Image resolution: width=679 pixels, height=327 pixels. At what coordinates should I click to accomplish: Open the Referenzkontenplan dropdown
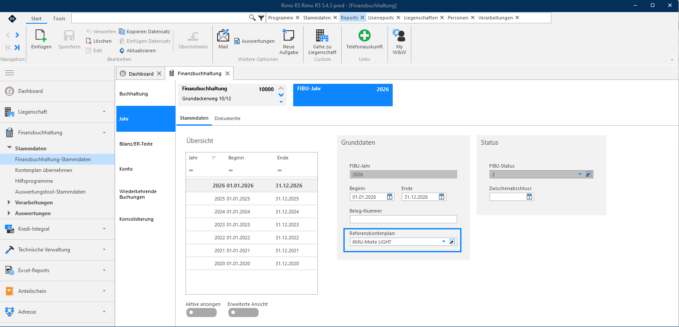444,242
